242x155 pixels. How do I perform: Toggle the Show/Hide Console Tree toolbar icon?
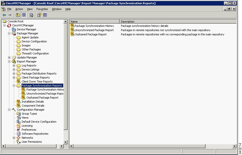pos(24,15)
